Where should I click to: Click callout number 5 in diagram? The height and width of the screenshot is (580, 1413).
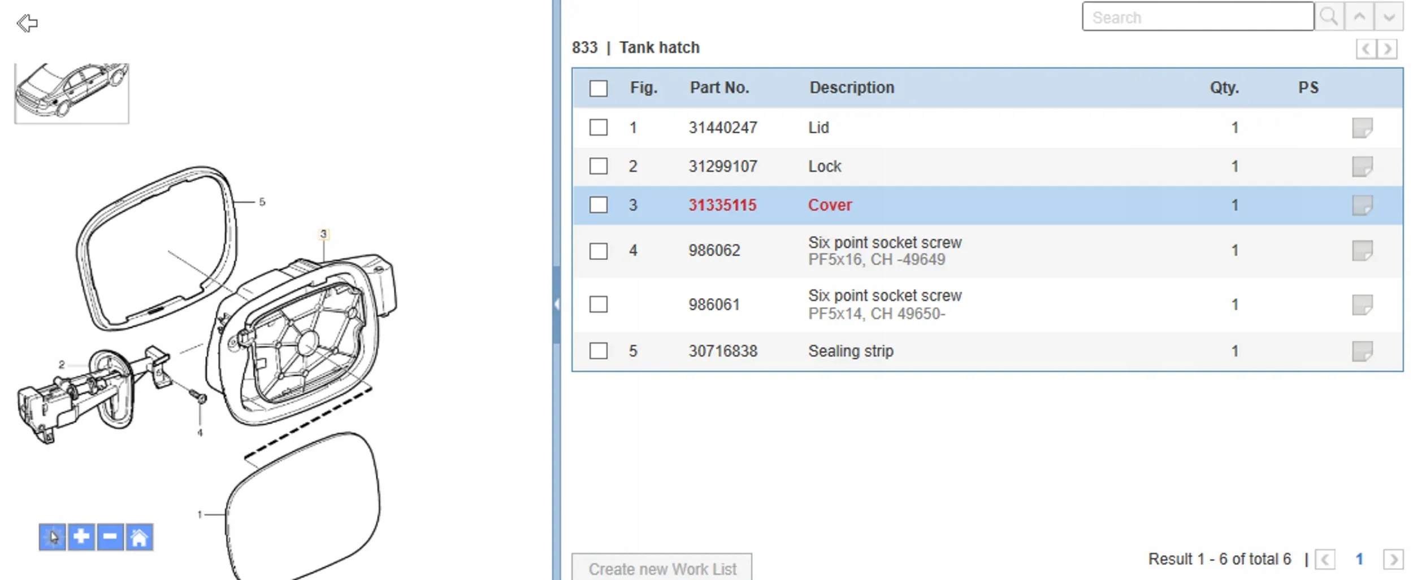point(262,202)
